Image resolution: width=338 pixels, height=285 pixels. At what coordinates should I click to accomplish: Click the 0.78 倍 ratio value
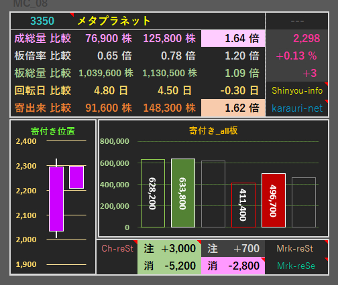(x=178, y=56)
